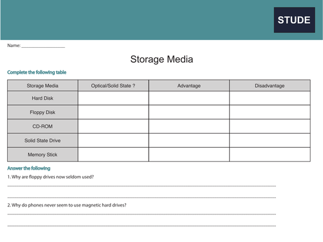Click first answer line under question 2
Screen dimensions: 323x242
141,214
